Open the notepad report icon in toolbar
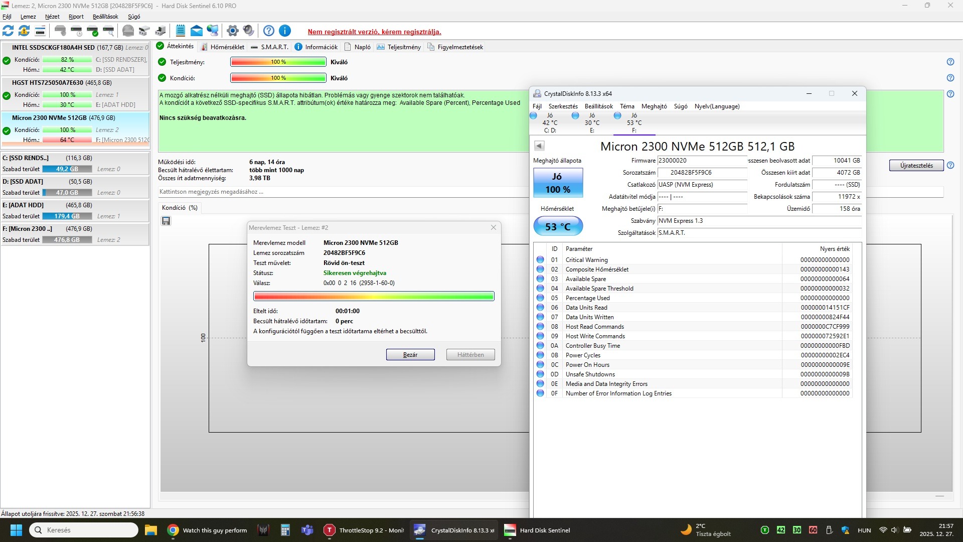The height and width of the screenshot is (542, 963). pyautogui.click(x=181, y=31)
